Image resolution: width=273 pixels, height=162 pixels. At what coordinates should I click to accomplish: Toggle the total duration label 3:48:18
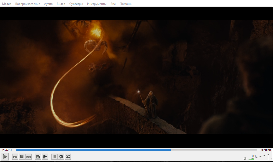click(266, 150)
